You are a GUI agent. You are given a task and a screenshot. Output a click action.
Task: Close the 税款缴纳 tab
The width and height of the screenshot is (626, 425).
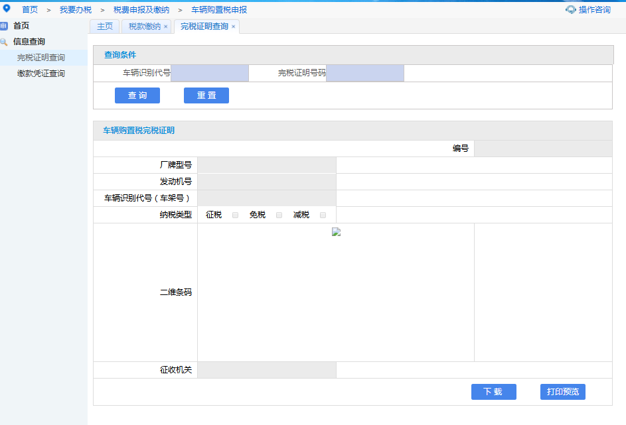tap(166, 27)
